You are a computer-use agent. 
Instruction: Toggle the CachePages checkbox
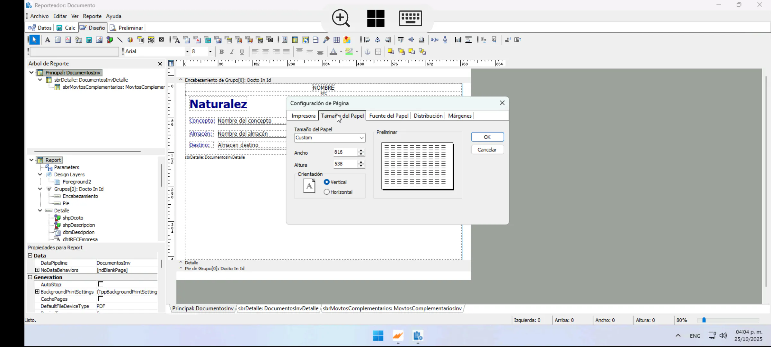pos(100,299)
